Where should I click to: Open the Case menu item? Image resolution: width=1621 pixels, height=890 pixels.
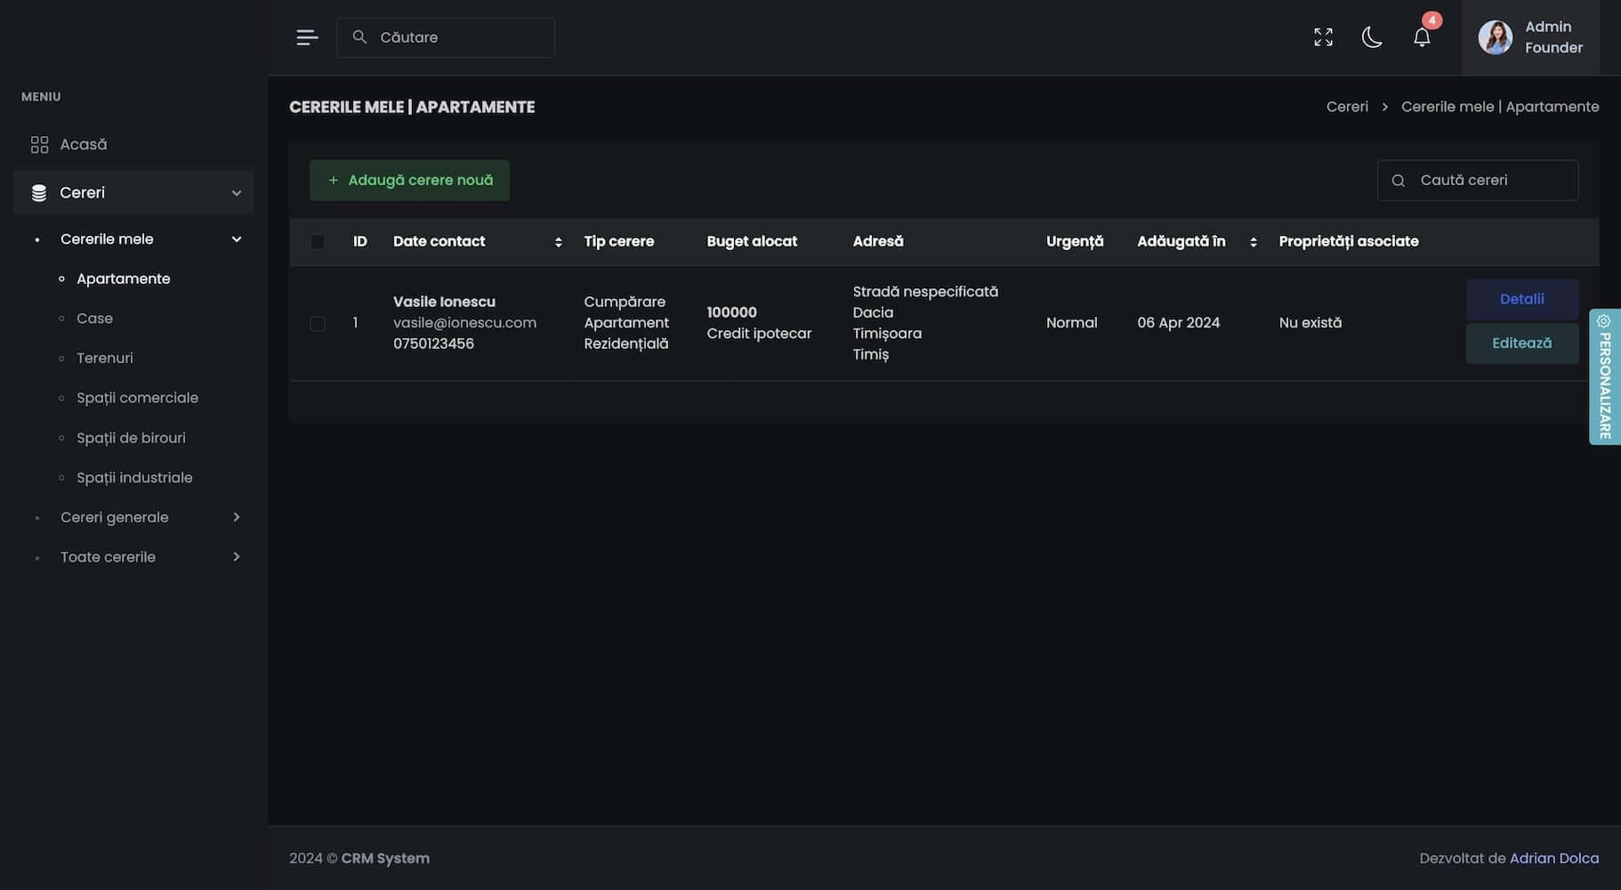[x=94, y=319]
